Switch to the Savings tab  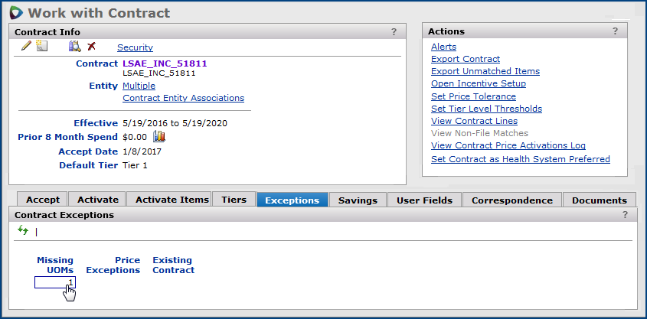[x=358, y=200]
